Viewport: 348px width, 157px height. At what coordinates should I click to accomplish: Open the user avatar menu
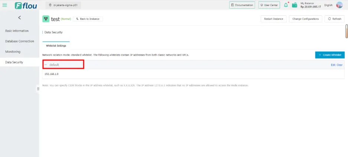(x=339, y=5)
